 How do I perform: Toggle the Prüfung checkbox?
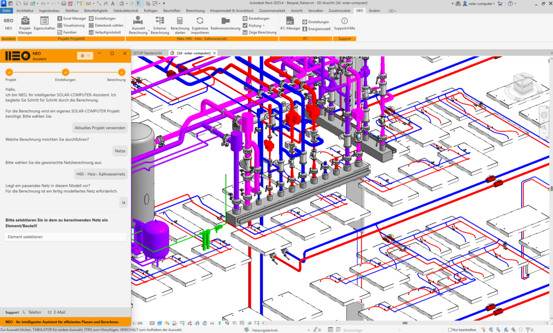click(x=245, y=25)
